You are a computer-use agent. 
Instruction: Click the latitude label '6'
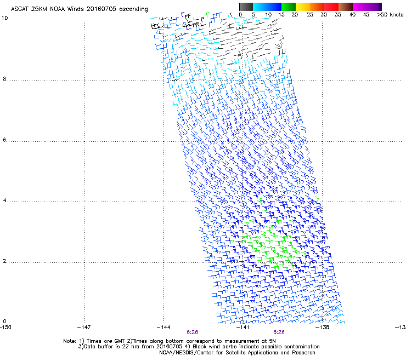click(x=4, y=140)
